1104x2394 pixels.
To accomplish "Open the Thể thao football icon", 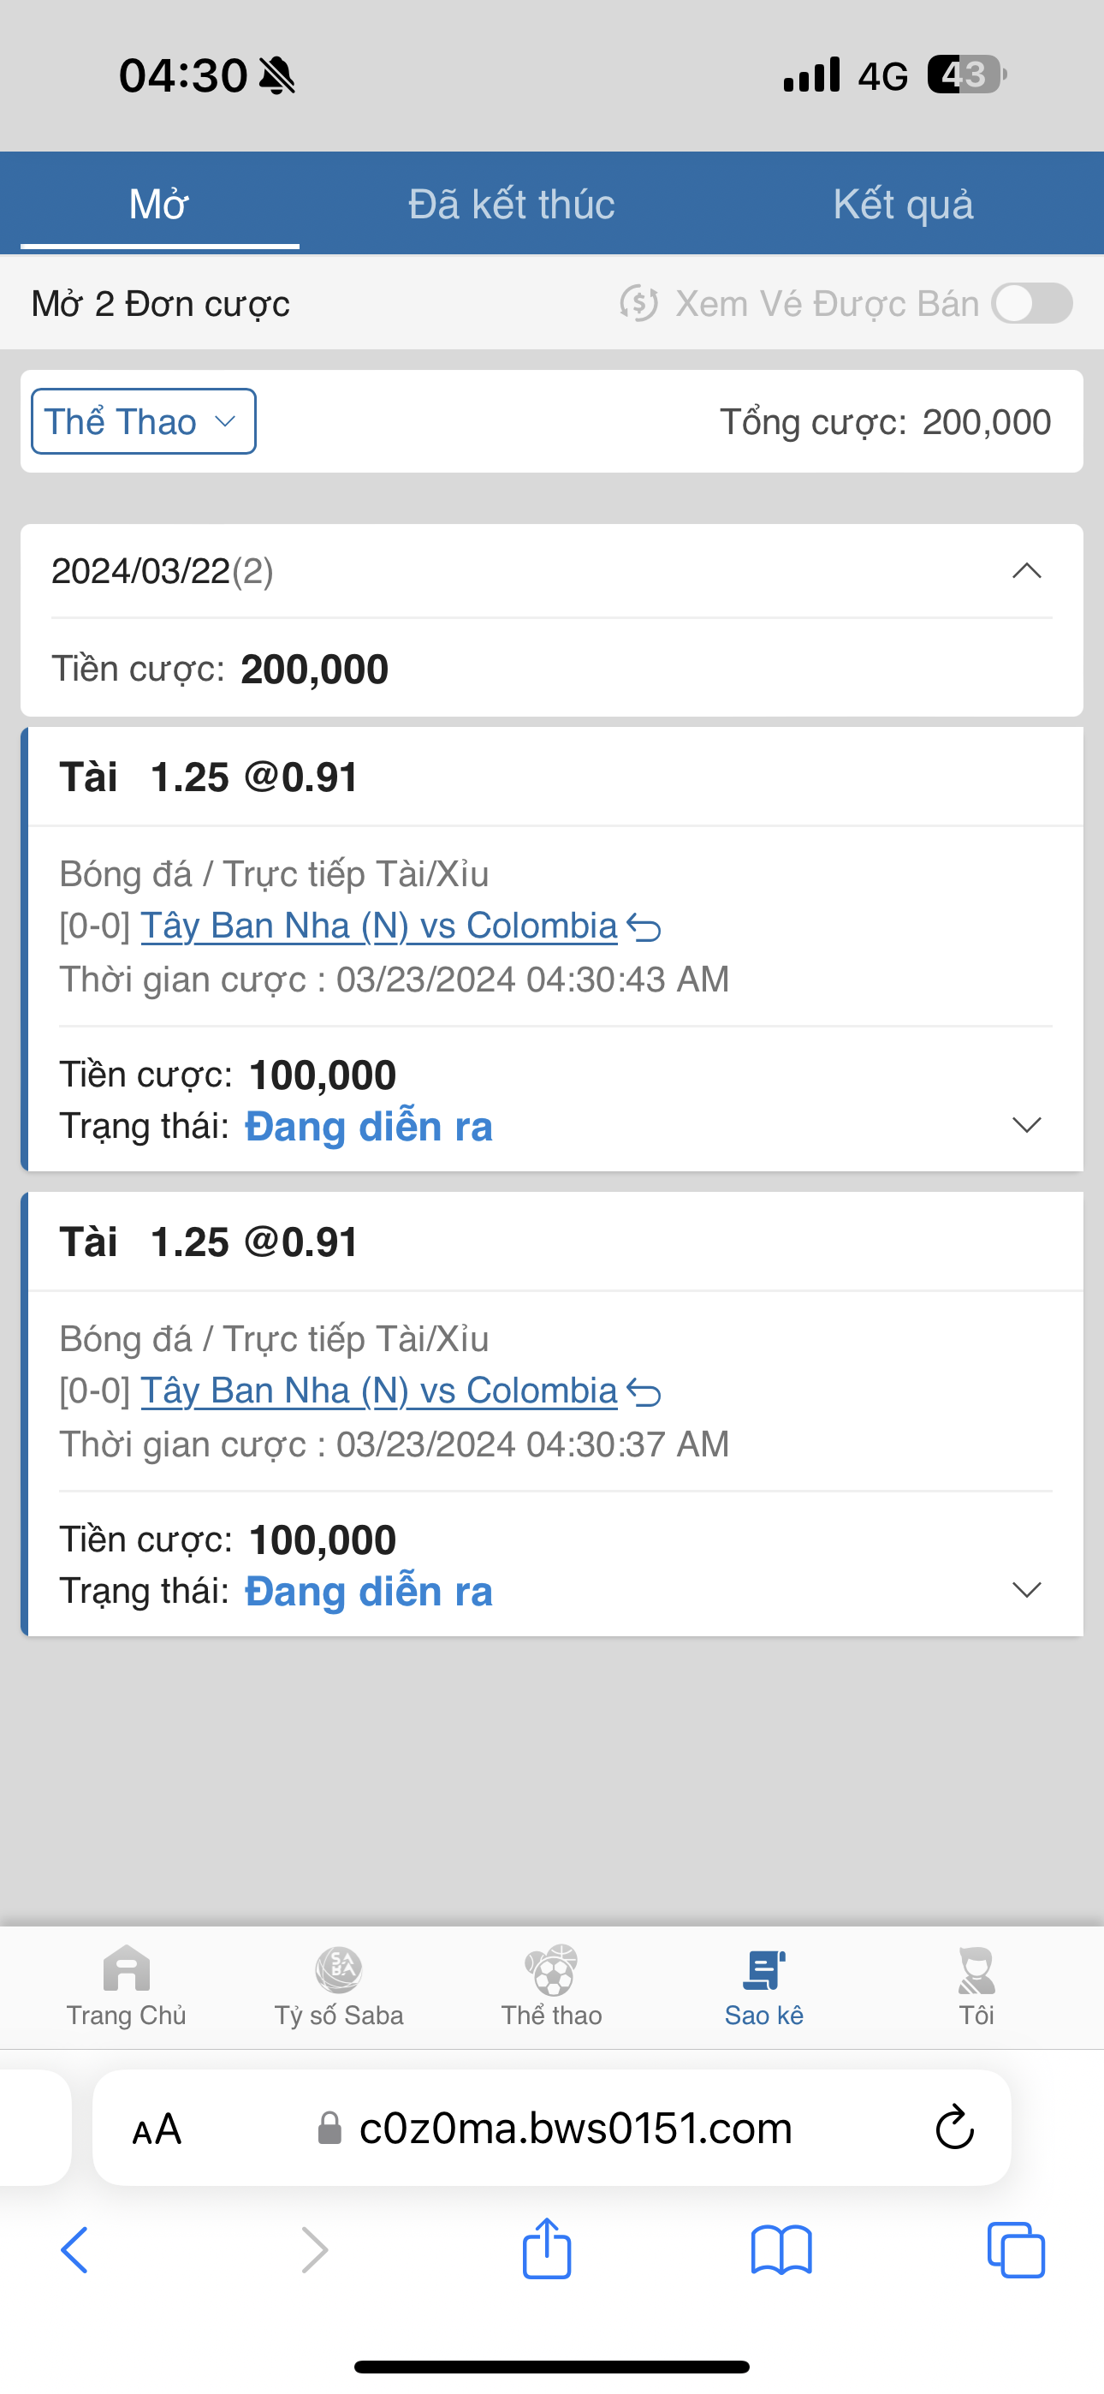I will coord(551,1969).
